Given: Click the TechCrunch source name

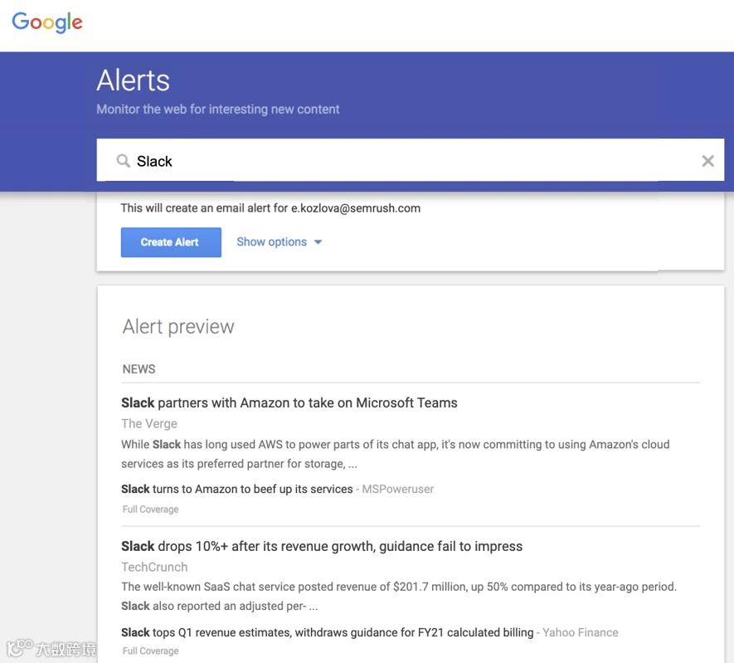Looking at the screenshot, I should (x=154, y=568).
